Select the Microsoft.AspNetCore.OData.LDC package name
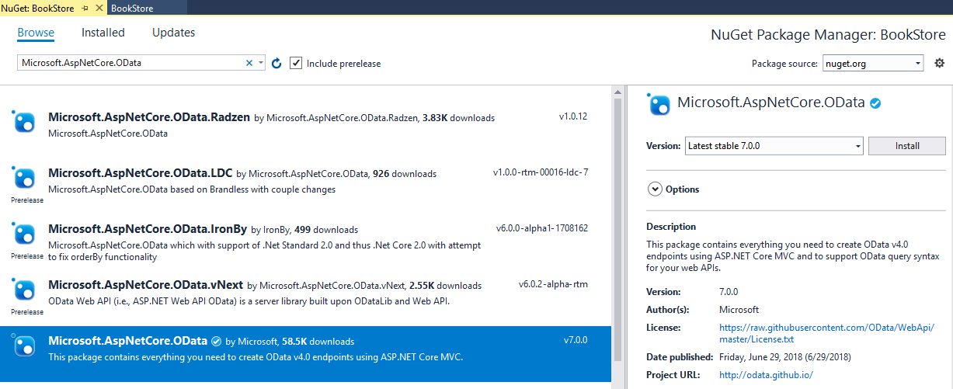Viewport: 953px width, 389px height. (x=140, y=173)
